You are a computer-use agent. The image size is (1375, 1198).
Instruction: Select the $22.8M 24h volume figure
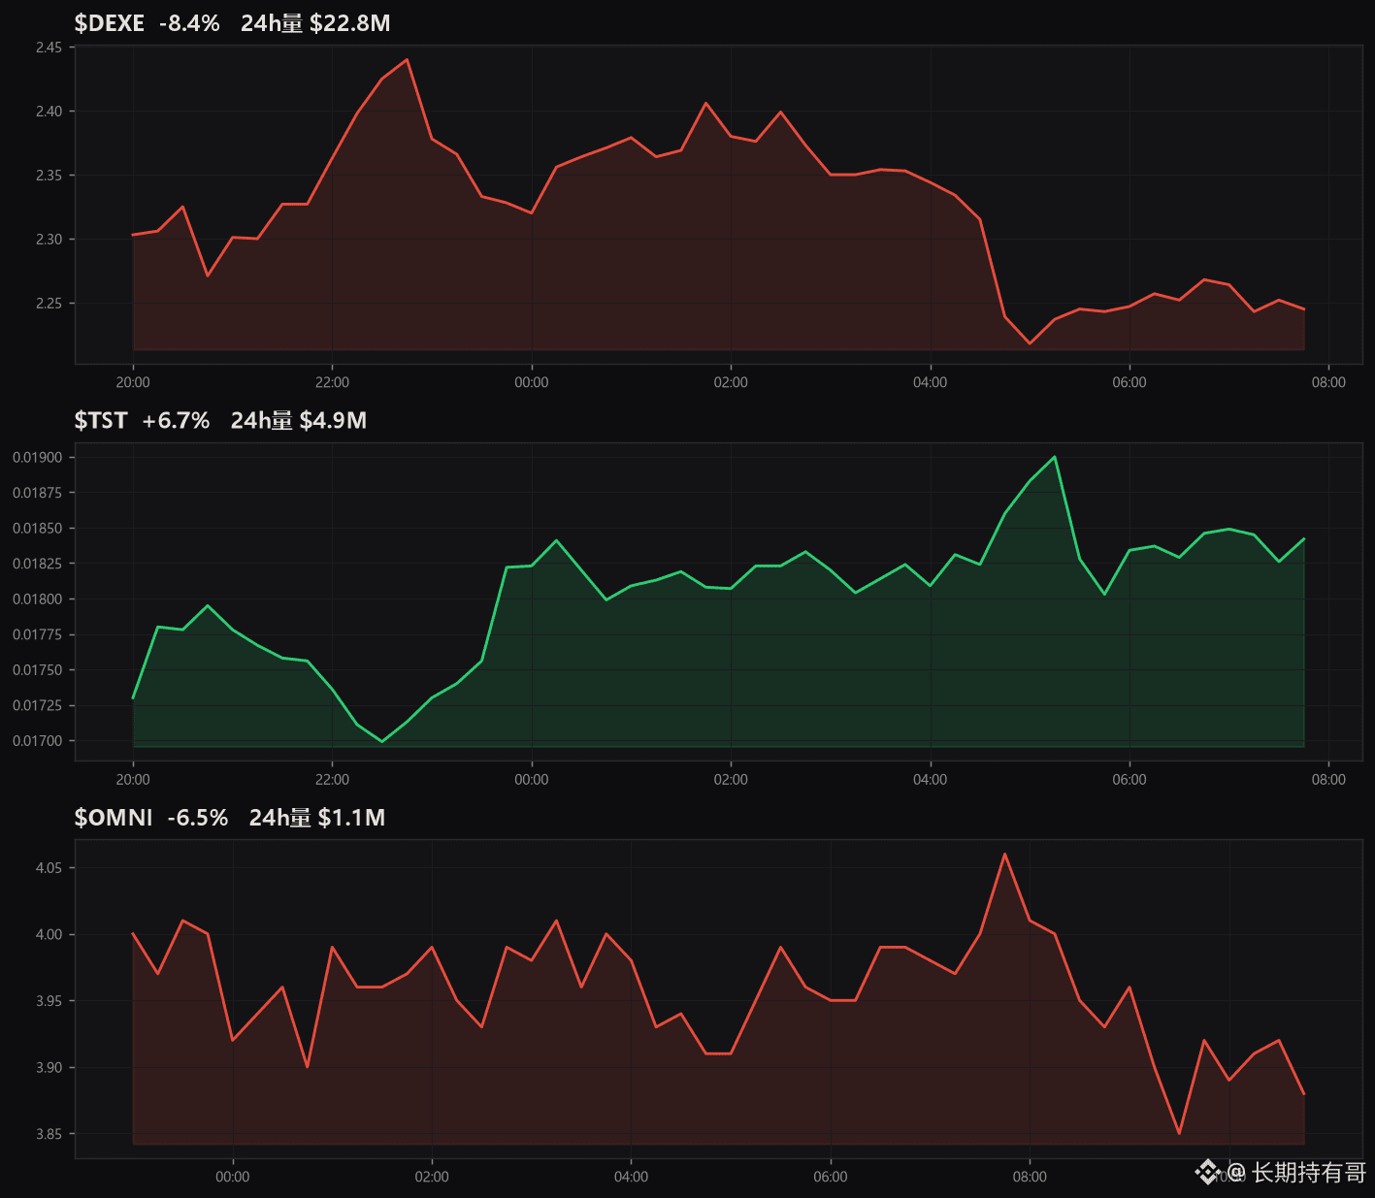click(350, 23)
